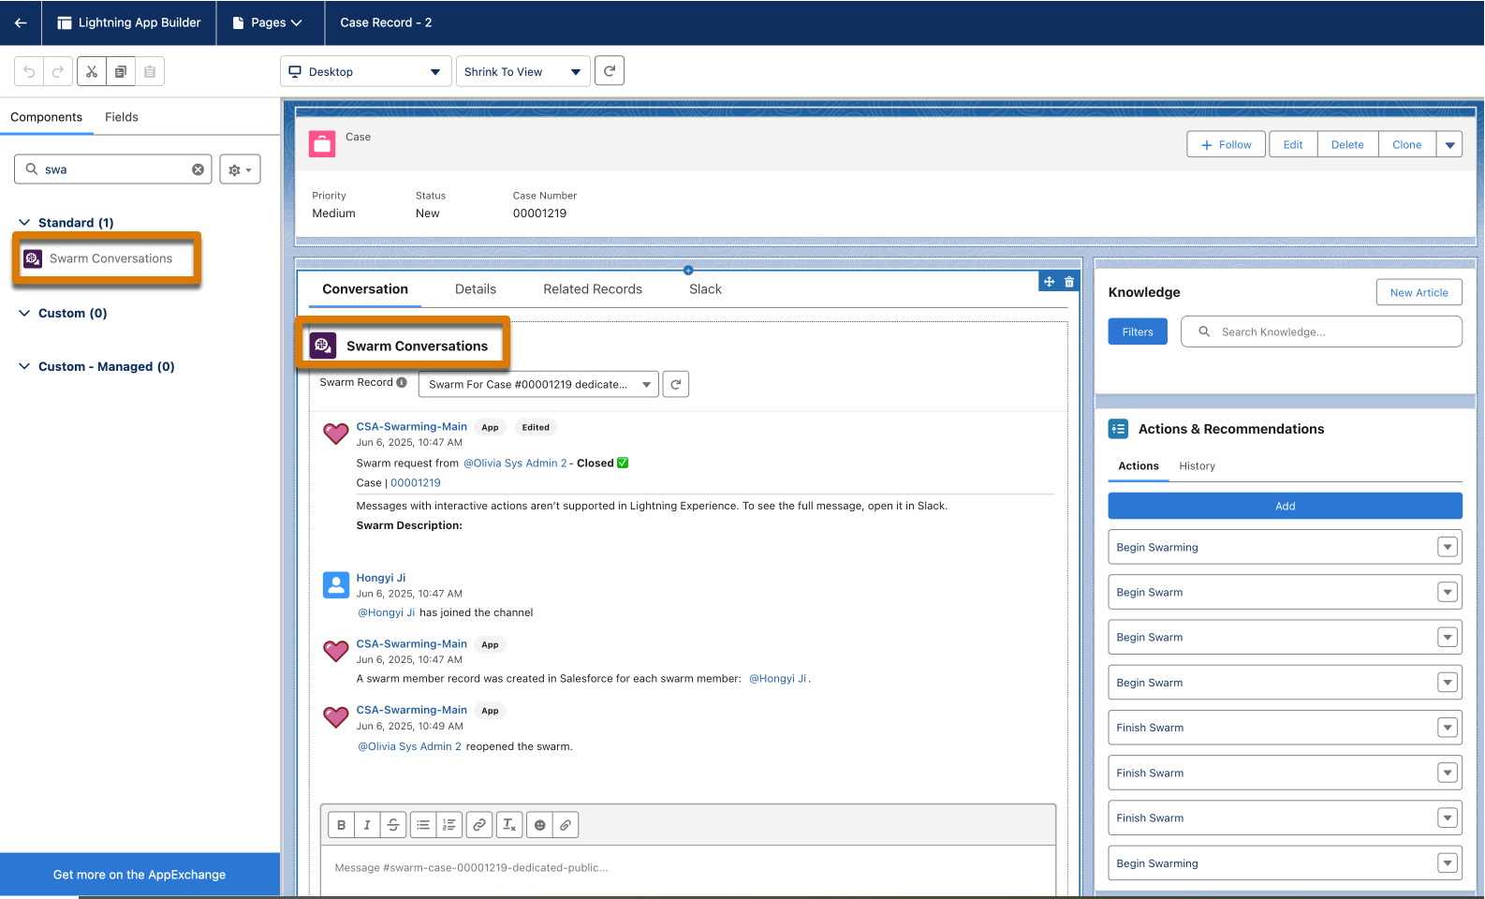
Task: Clear the component search text
Action: tap(198, 169)
